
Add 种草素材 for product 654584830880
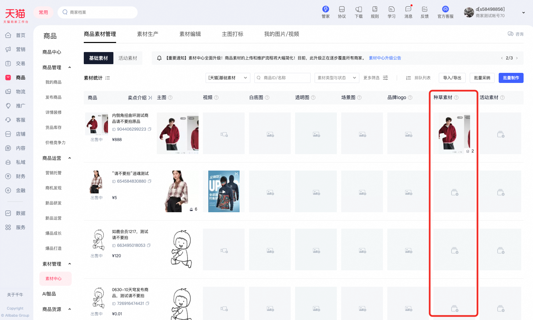point(454,192)
